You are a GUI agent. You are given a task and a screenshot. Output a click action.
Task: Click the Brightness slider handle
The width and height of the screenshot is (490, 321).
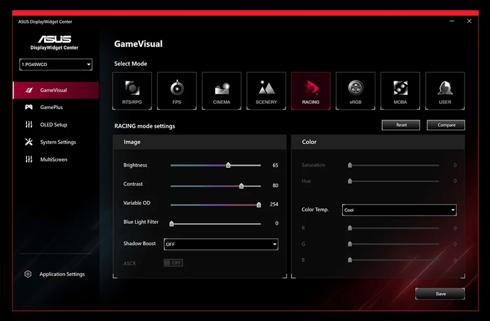coord(228,165)
